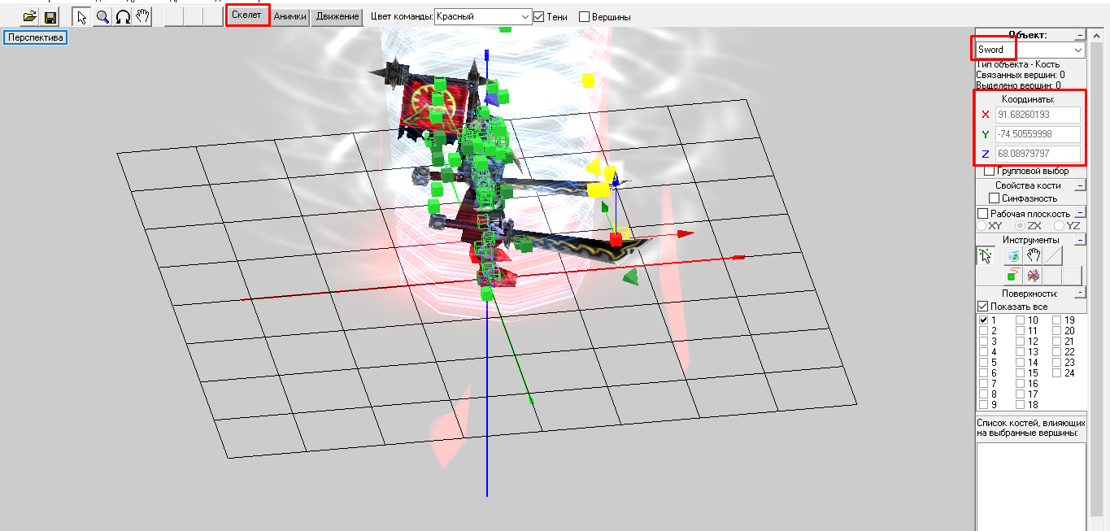
Task: Toggle the Тени checkbox
Action: (539, 16)
